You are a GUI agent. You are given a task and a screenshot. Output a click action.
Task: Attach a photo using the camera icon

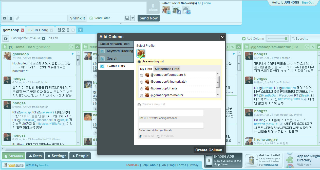[5, 18]
